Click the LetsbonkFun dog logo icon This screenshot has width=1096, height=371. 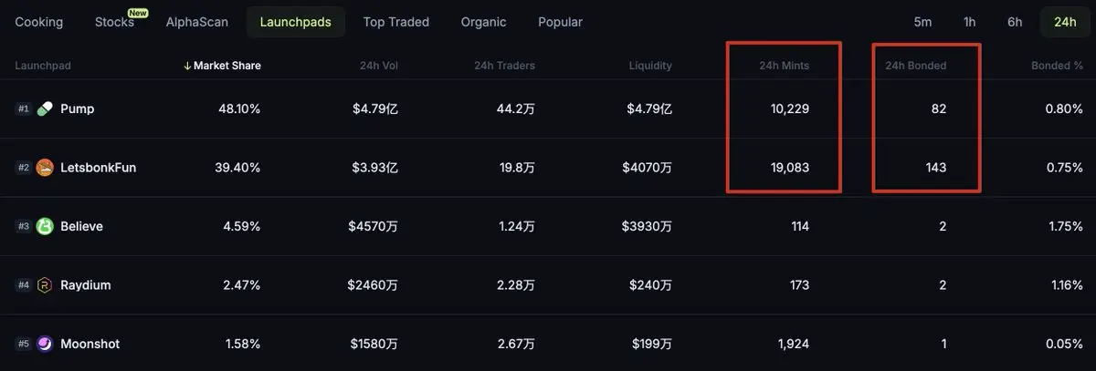pos(45,168)
